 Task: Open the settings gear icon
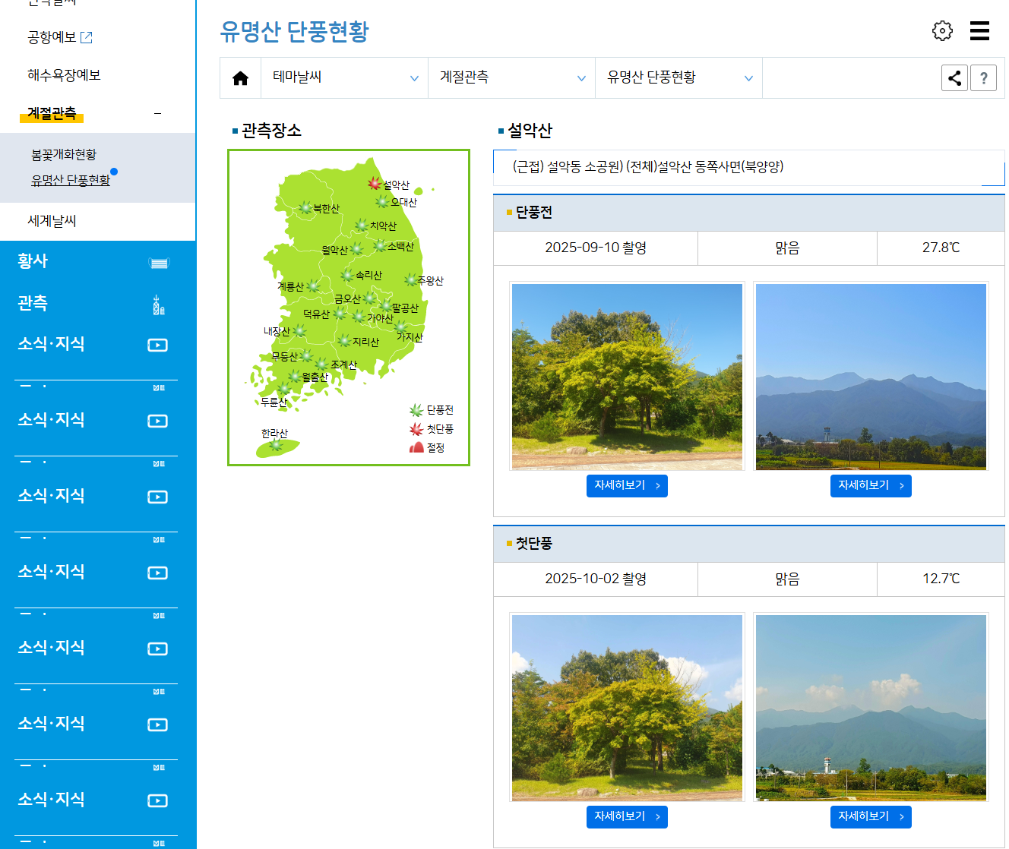942,30
